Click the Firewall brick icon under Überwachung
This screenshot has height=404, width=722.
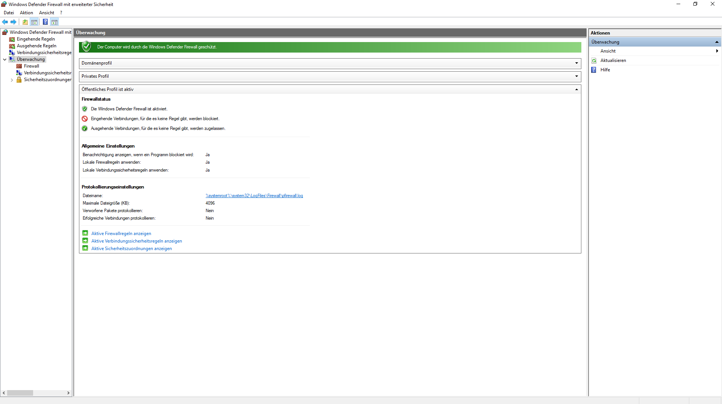[x=19, y=66]
